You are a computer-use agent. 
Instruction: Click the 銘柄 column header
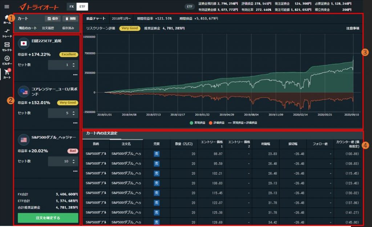click(x=96, y=144)
